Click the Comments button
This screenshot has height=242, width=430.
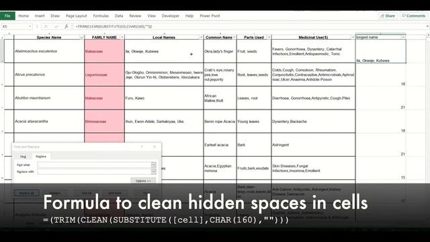coord(414,16)
